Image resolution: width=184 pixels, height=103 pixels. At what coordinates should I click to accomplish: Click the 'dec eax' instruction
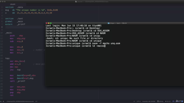click(14, 67)
